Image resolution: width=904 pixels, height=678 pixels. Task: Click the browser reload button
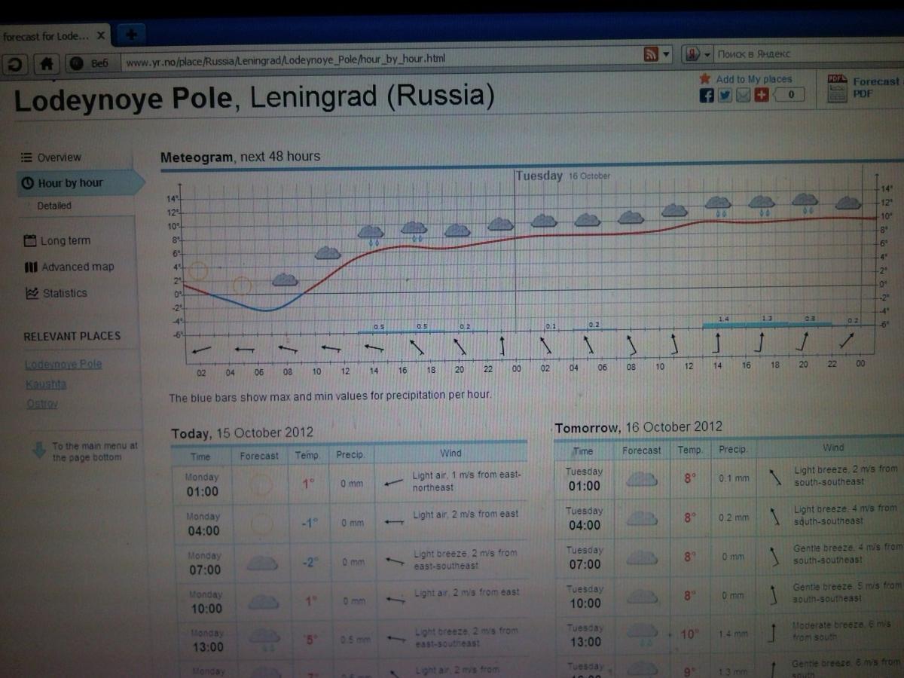(14, 64)
